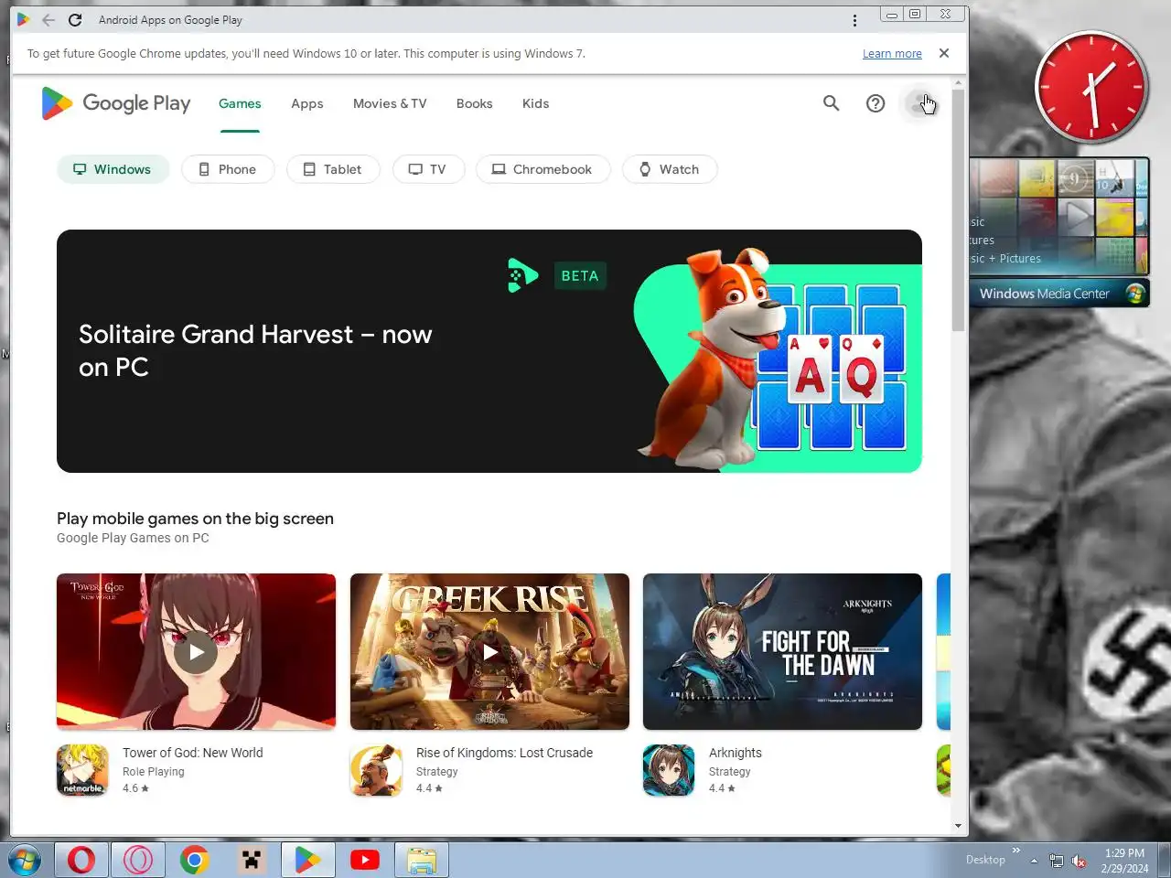Click the Arknights app icon
This screenshot has width=1171, height=878.
click(x=670, y=770)
